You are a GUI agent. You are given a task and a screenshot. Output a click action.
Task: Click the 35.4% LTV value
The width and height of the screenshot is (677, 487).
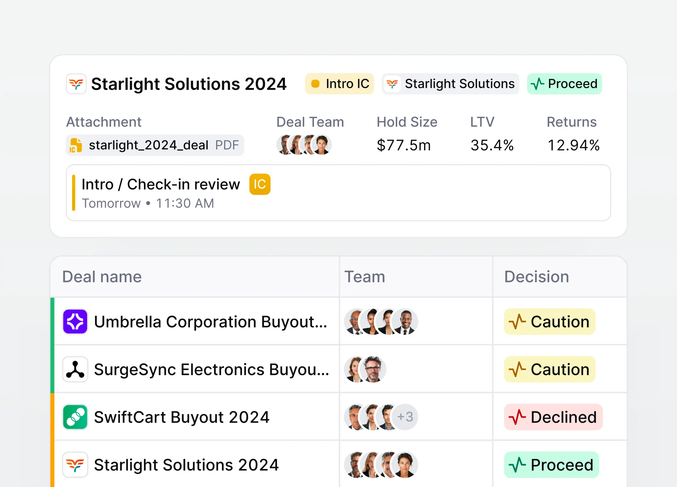(x=492, y=145)
